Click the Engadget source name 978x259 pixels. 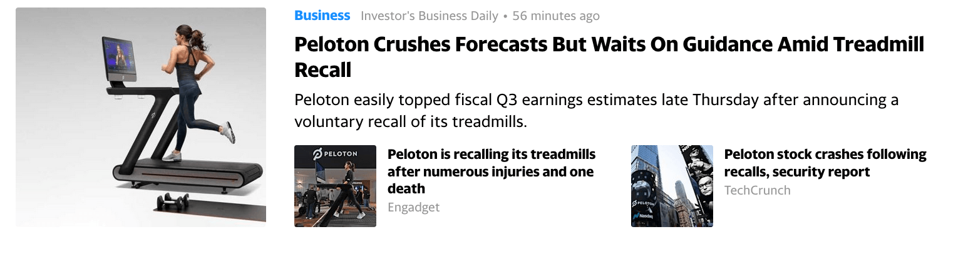point(413,207)
